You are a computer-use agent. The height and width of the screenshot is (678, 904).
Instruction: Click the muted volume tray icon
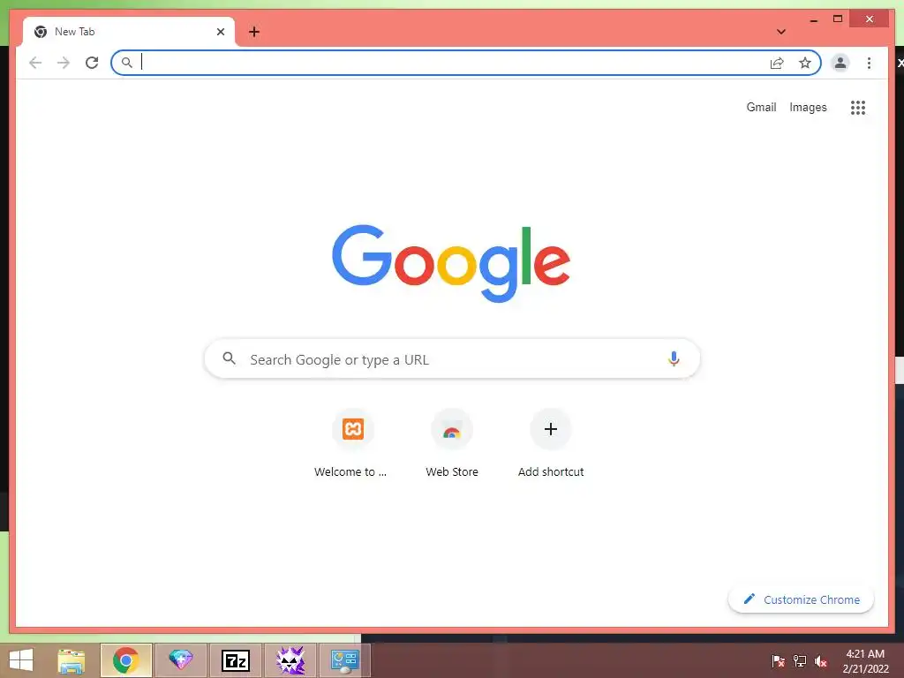(x=820, y=661)
